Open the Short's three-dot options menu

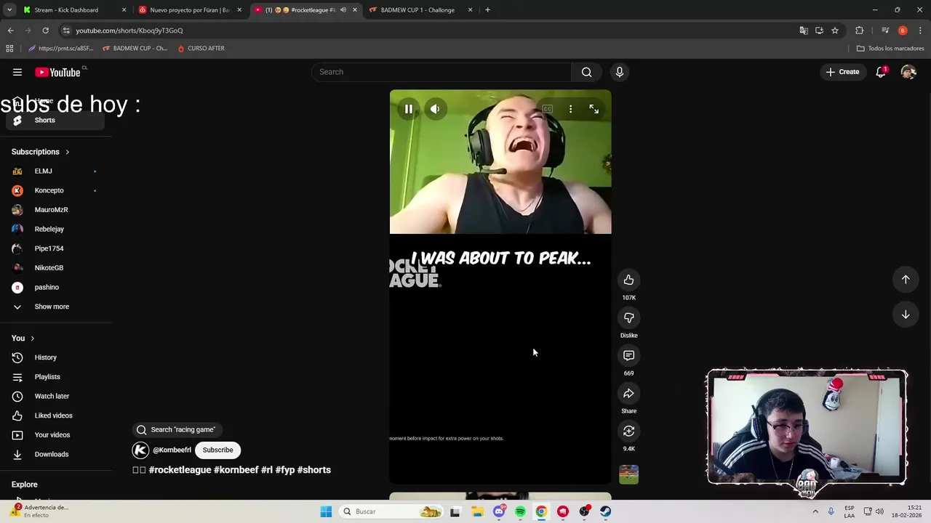pos(570,109)
